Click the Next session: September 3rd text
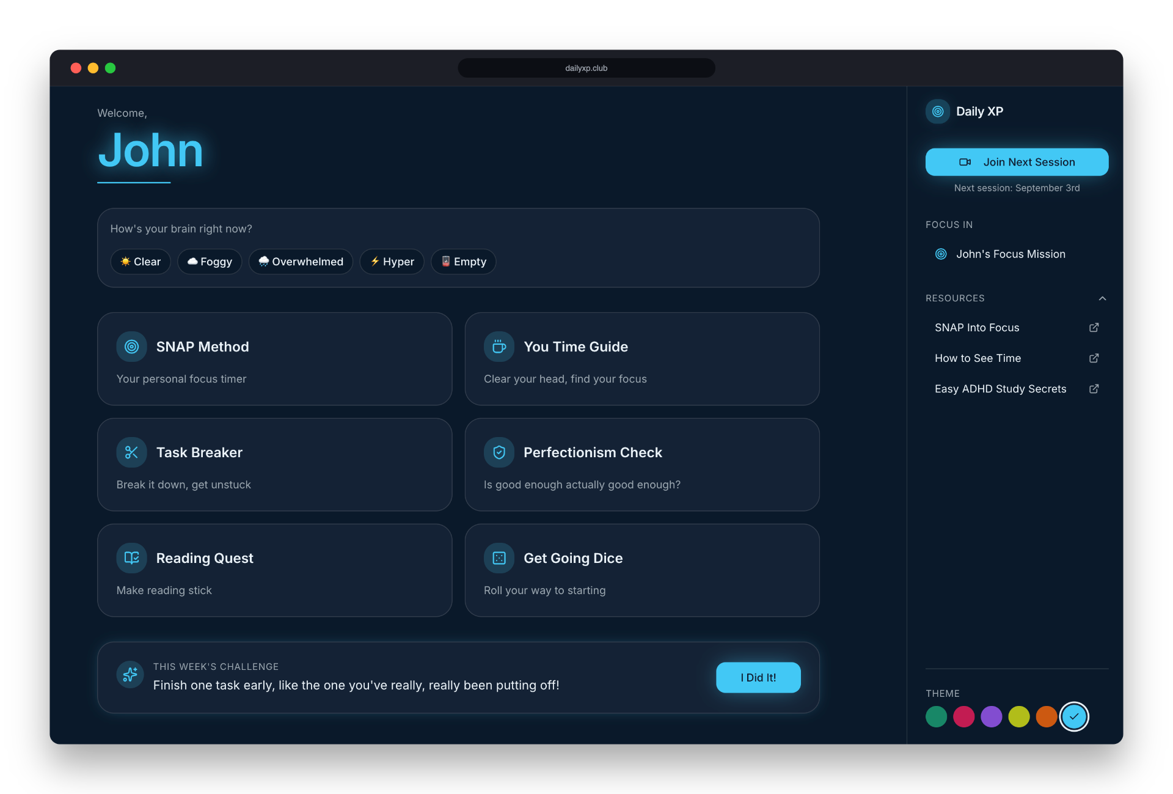 [x=1017, y=188]
